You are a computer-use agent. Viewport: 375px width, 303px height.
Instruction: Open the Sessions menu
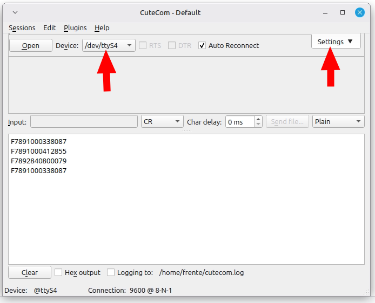(x=22, y=28)
